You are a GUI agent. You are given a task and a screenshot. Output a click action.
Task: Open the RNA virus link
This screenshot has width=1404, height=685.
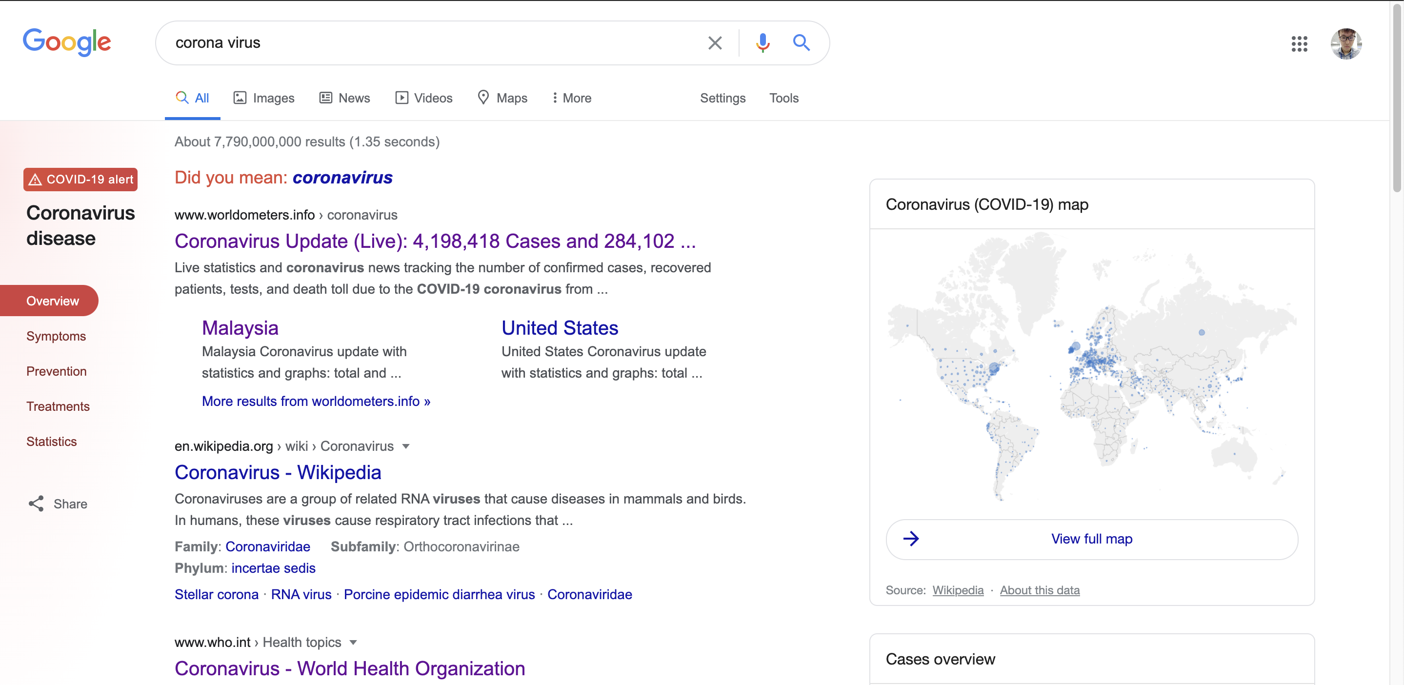point(301,594)
